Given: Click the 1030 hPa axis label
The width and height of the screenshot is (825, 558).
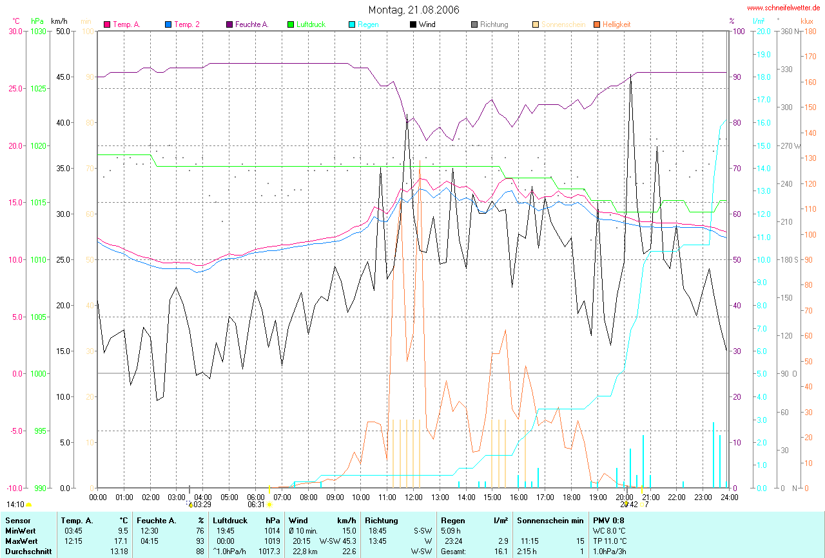Looking at the screenshot, I should pyautogui.click(x=38, y=31).
